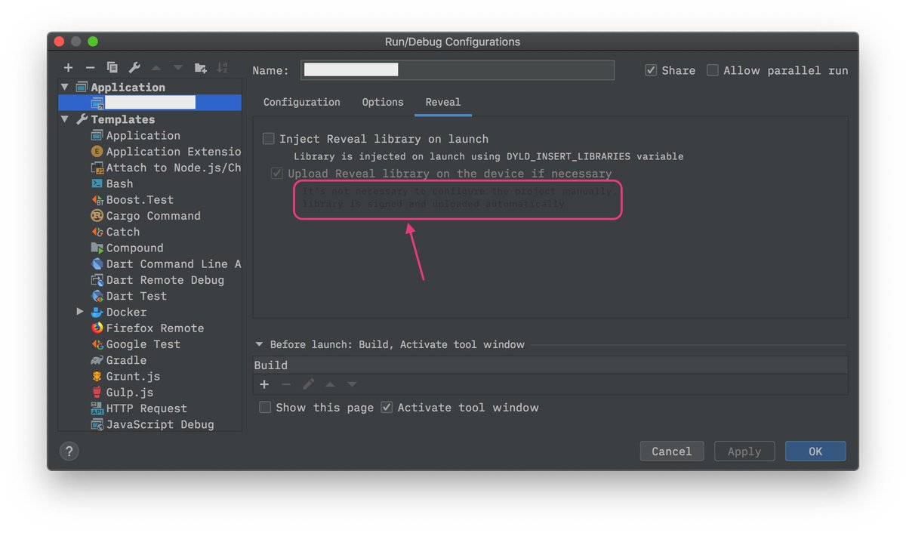
Task: Select the Gulp.js template
Action: (x=129, y=392)
